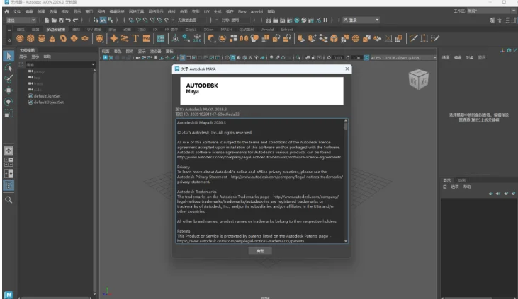Click the super shape star icon
Viewport: 518px width, 299px height.
pyautogui.click(x=114, y=39)
